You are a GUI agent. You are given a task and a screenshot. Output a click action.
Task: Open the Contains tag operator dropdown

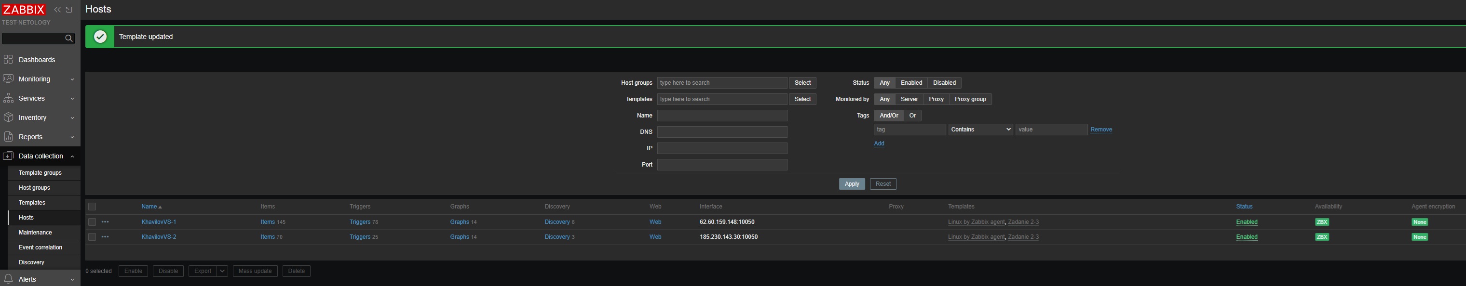[980, 130]
